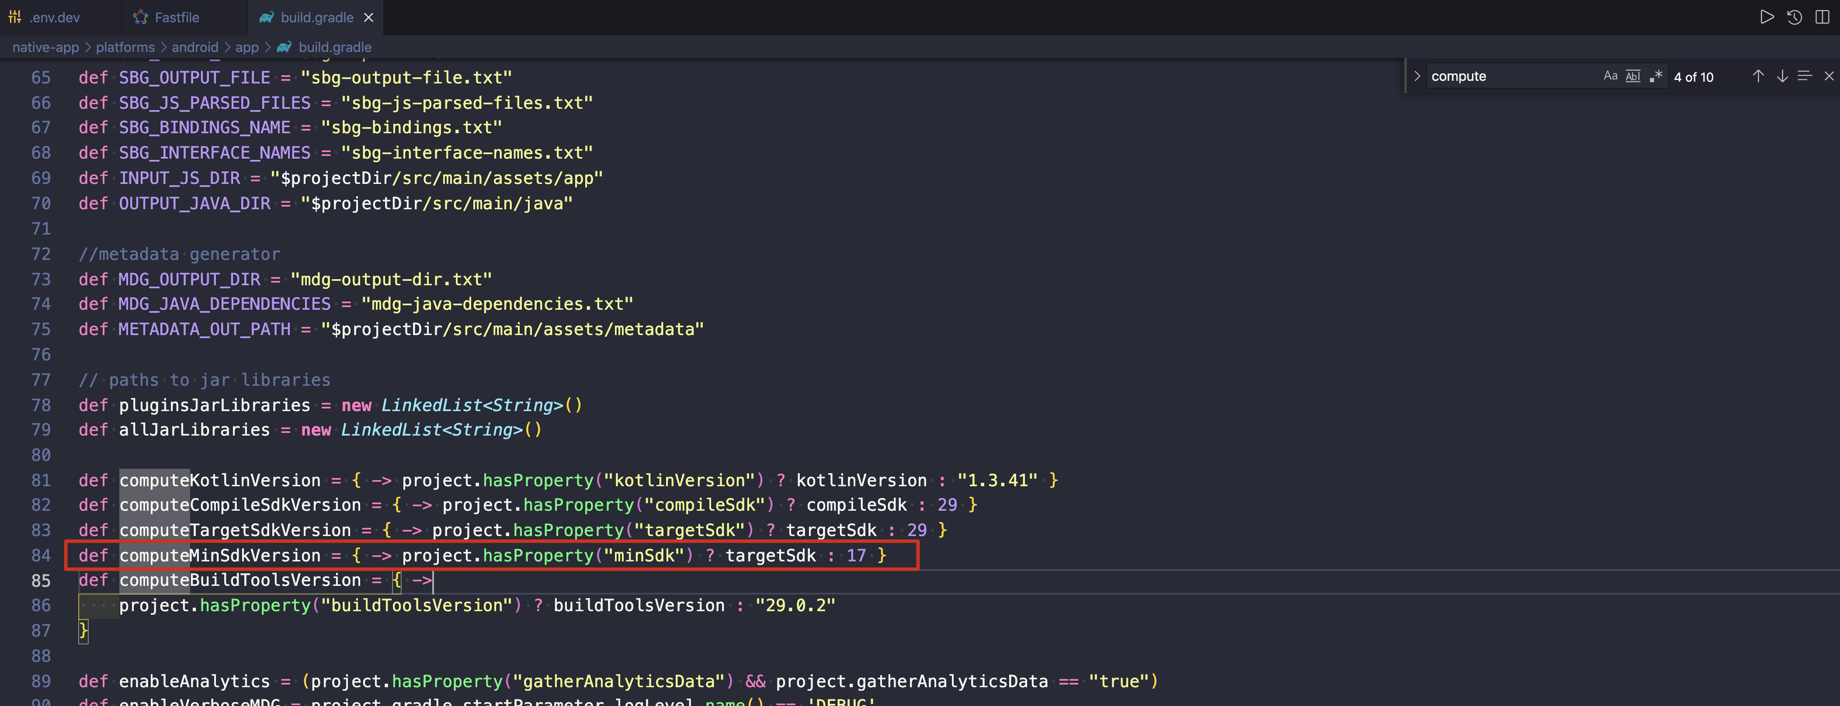Open the android breadcrumb dropdown
The image size is (1840, 706).
click(194, 47)
